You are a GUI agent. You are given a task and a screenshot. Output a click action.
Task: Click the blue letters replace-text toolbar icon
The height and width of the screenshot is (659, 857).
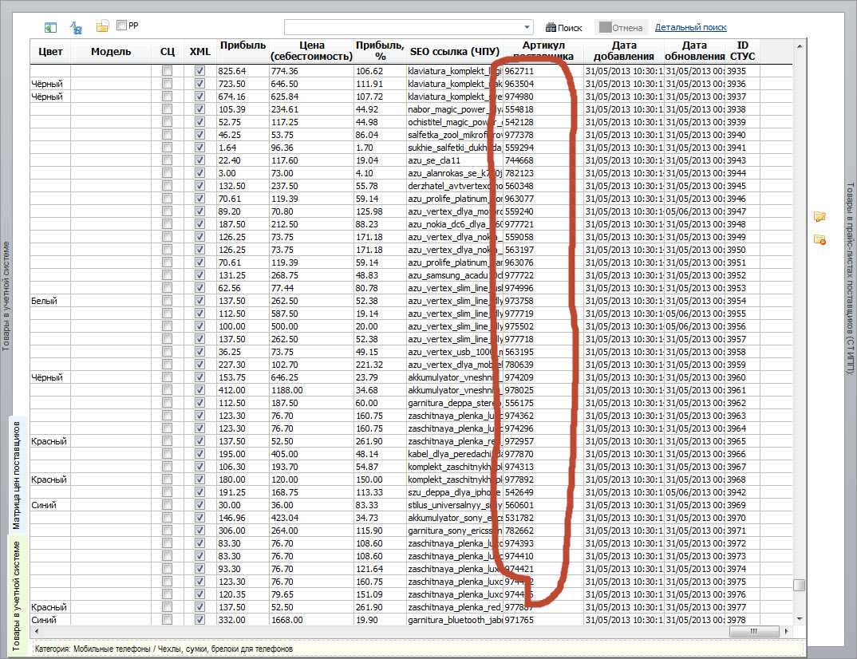pos(76,27)
